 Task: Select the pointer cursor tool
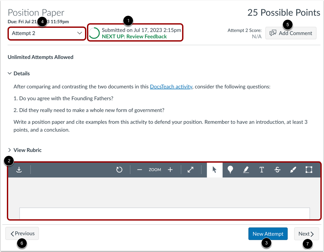point(214,170)
